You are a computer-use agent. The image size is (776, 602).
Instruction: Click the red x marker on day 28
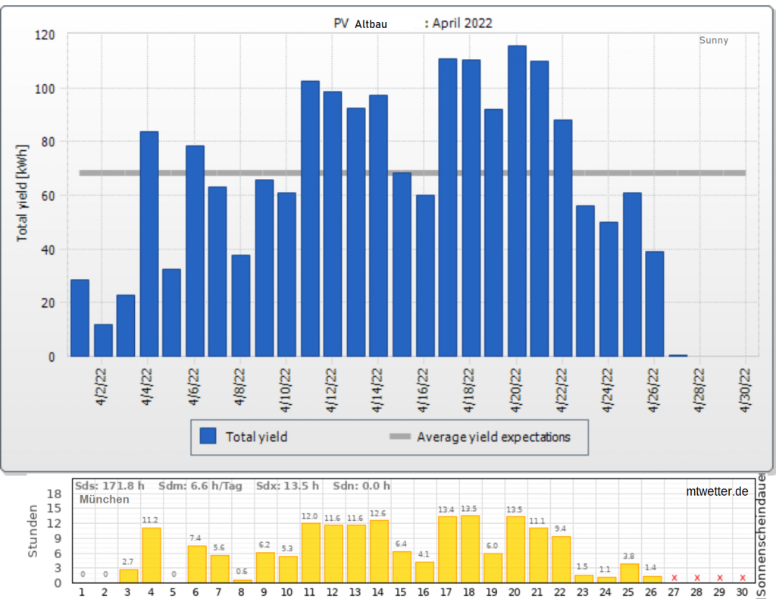pos(697,578)
